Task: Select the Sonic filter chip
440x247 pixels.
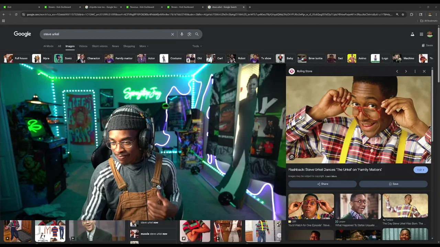Action: click(x=64, y=58)
